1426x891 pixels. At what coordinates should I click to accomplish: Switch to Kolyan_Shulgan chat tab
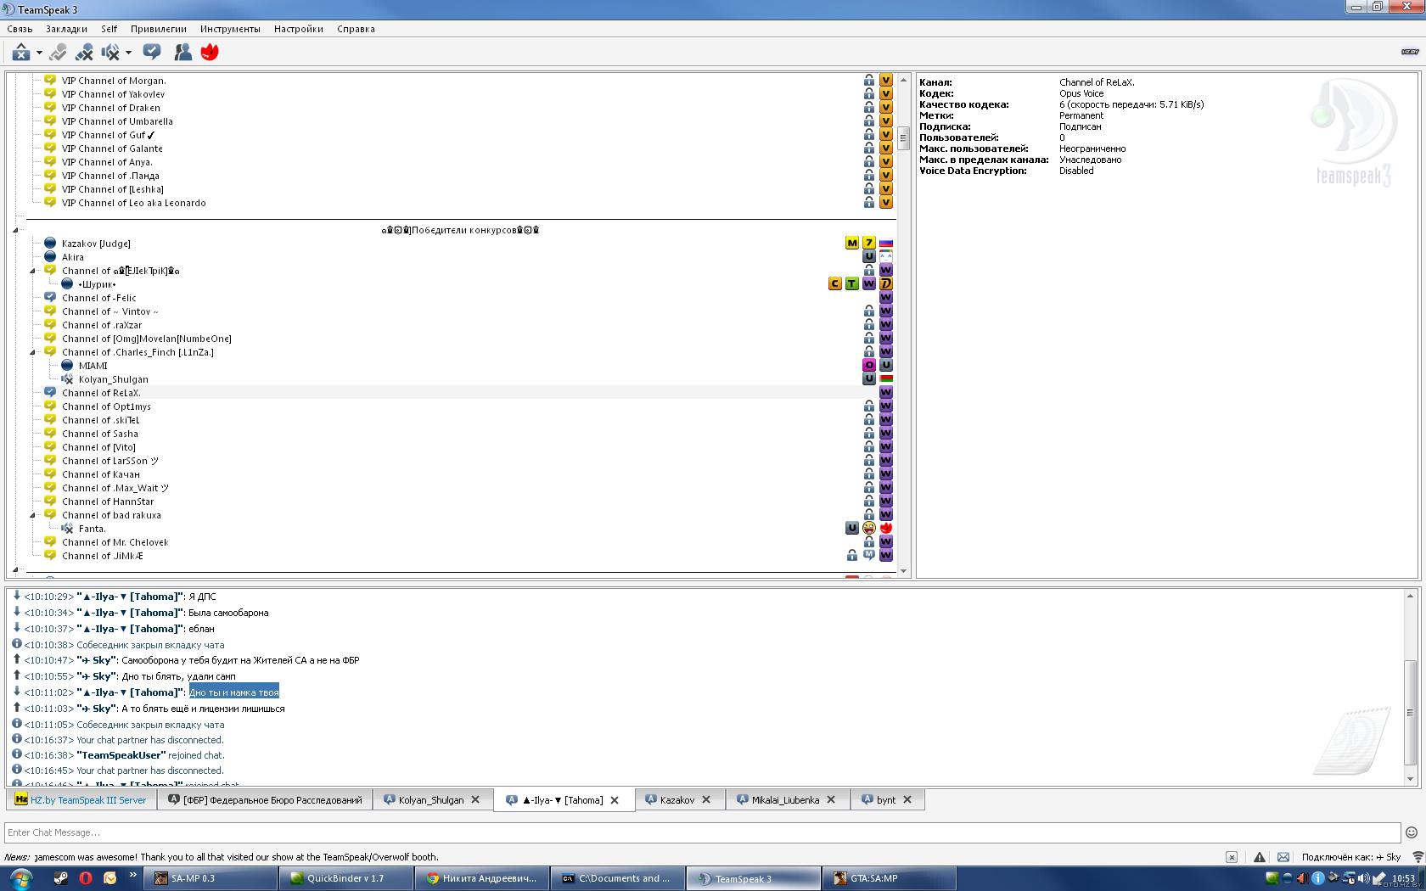pyautogui.click(x=431, y=800)
